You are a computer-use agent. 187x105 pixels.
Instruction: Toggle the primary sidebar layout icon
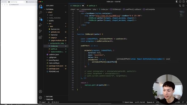point(177,1)
